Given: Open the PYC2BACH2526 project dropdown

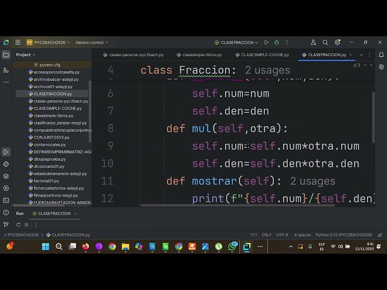Looking at the screenshot, I should (48, 42).
